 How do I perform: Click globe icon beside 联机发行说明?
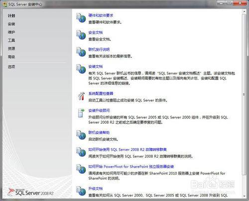[x=81, y=52]
